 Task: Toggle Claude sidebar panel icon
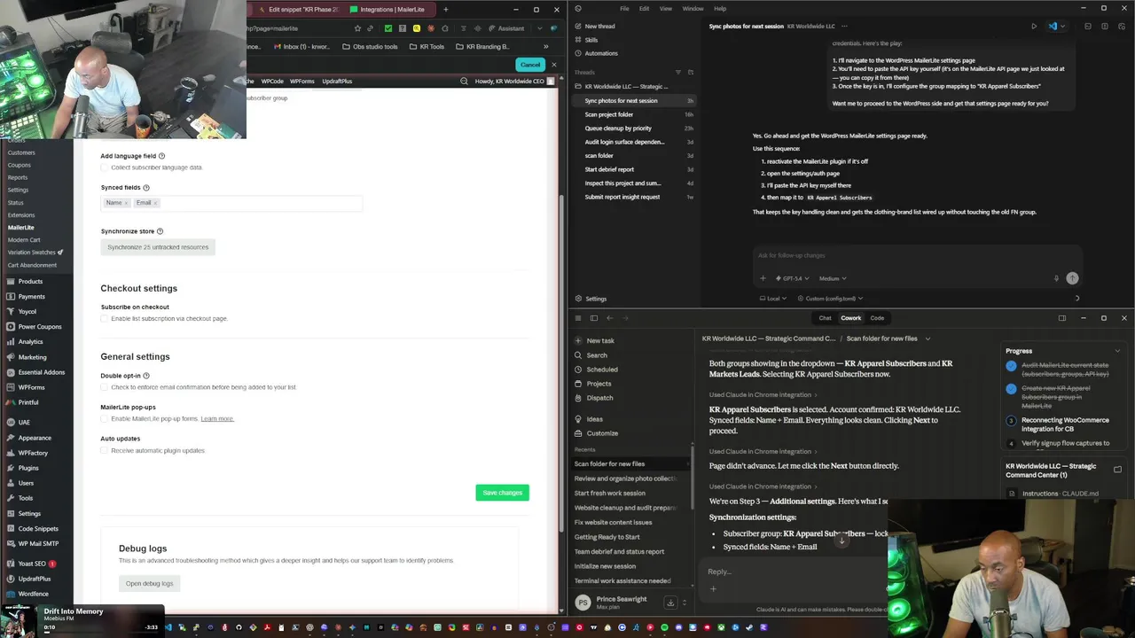coord(594,318)
